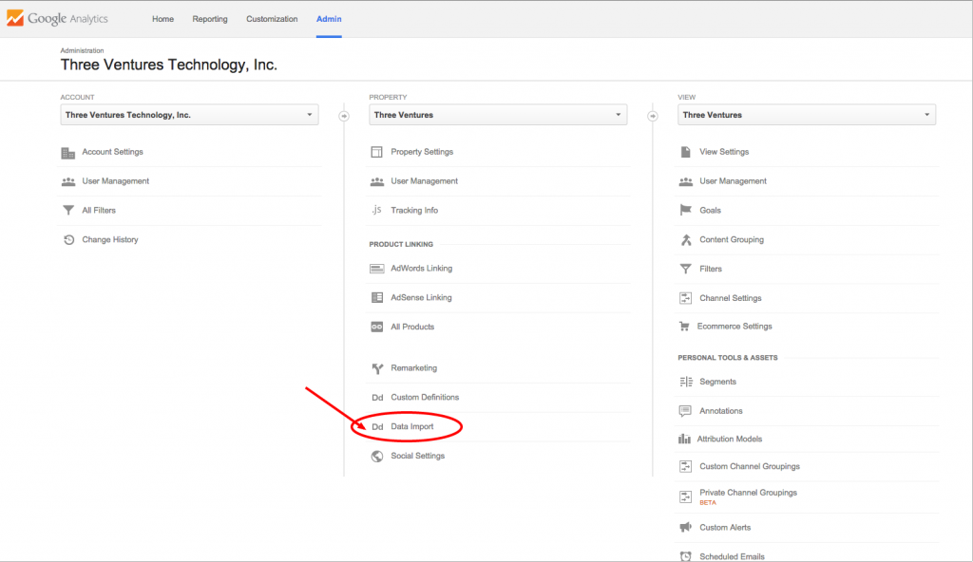
Task: Click the Content Grouping figure icon
Action: pos(686,239)
